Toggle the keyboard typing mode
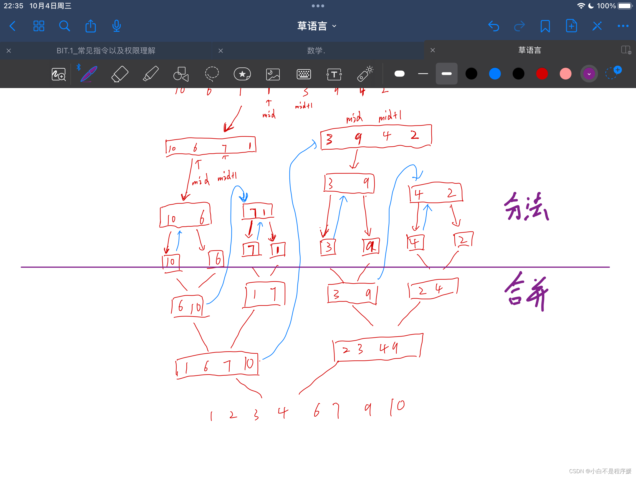Viewport: 636px width, 477px height. tap(304, 74)
